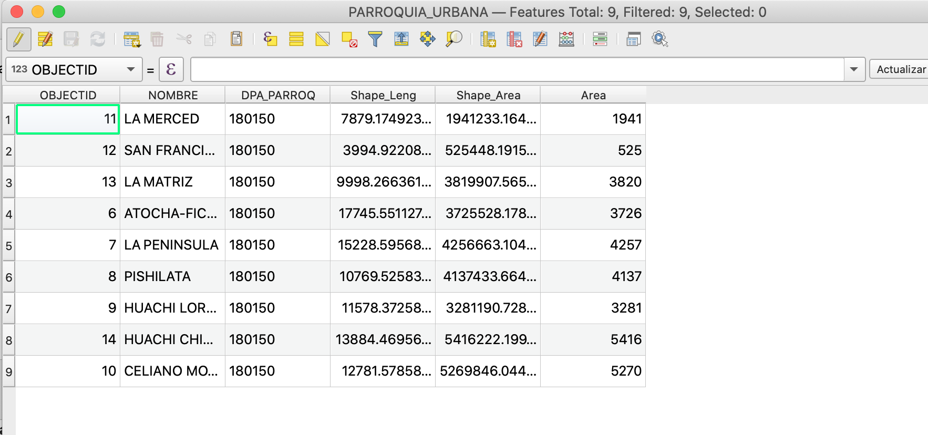Open expression builder epsilon button
The image size is (928, 435).
coord(171,69)
